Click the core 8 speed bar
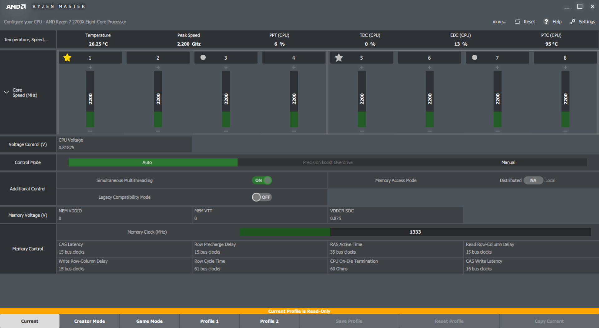The height and width of the screenshot is (328, 599). pos(565,99)
